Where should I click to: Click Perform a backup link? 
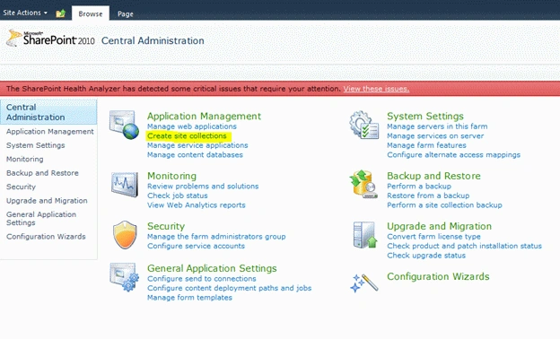pos(419,187)
